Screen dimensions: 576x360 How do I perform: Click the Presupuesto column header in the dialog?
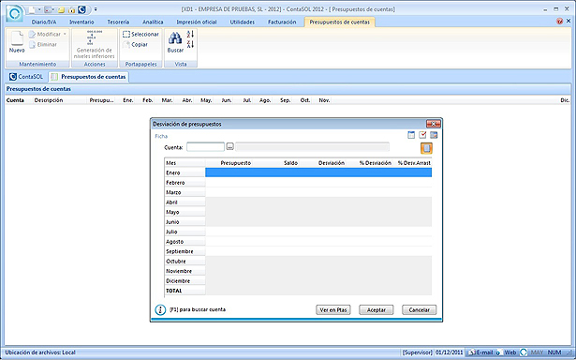[x=235, y=163]
